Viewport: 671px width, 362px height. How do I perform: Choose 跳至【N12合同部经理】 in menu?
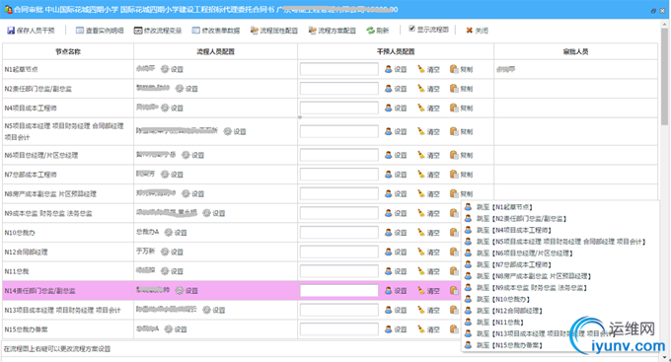pos(510,311)
